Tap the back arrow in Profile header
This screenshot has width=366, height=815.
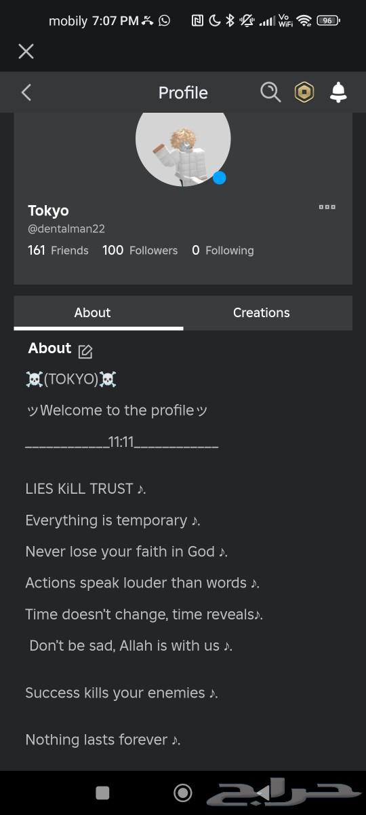point(26,92)
